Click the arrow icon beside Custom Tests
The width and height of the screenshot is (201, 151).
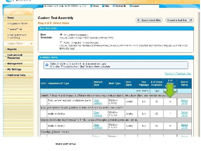pos(32,44)
